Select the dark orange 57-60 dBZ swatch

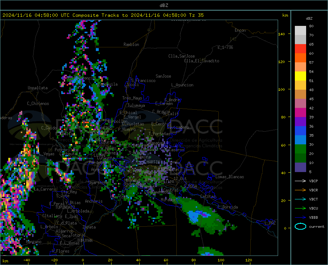(x=300, y=58)
